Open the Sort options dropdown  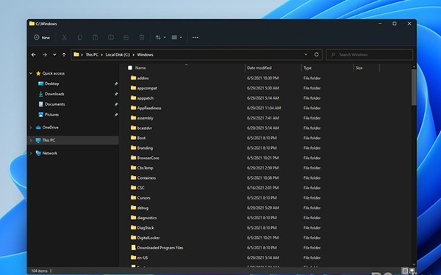[160, 37]
